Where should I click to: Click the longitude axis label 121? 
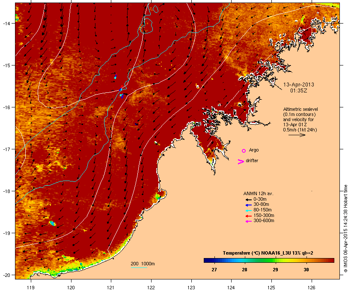click(111, 288)
